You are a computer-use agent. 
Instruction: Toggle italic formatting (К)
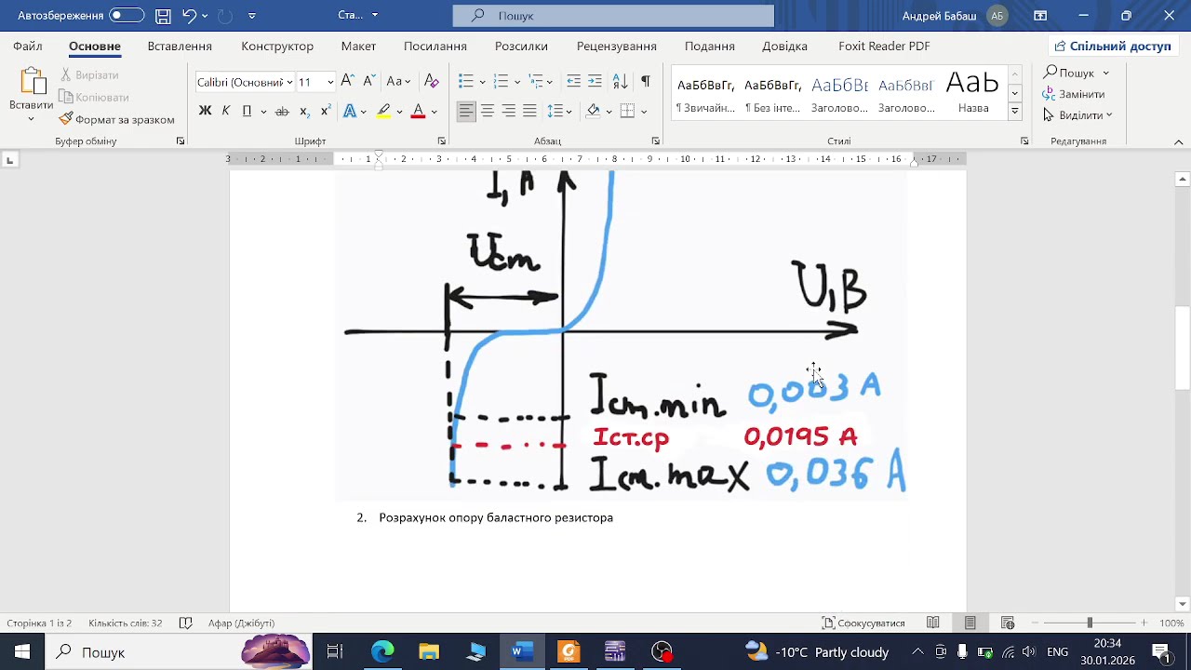click(226, 111)
